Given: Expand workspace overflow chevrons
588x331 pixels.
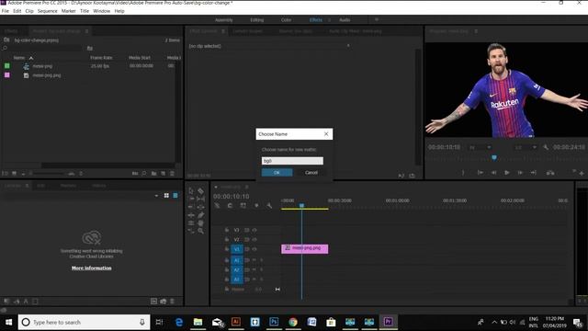Looking at the screenshot, I should click(x=377, y=19).
